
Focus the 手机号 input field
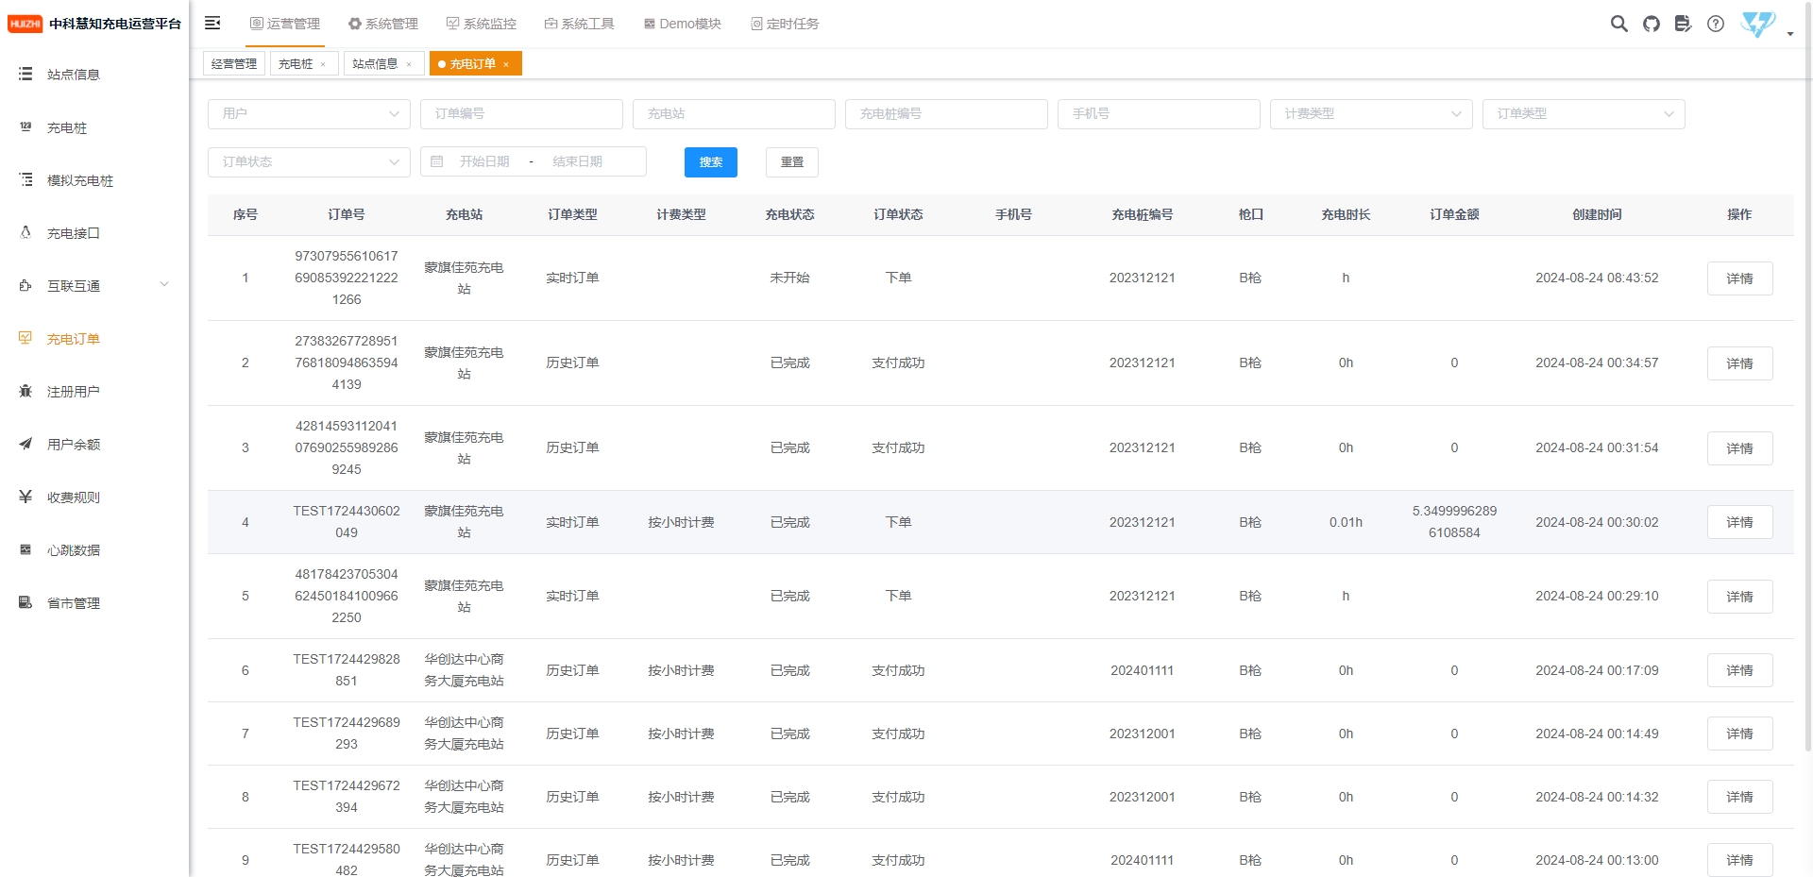point(1159,113)
